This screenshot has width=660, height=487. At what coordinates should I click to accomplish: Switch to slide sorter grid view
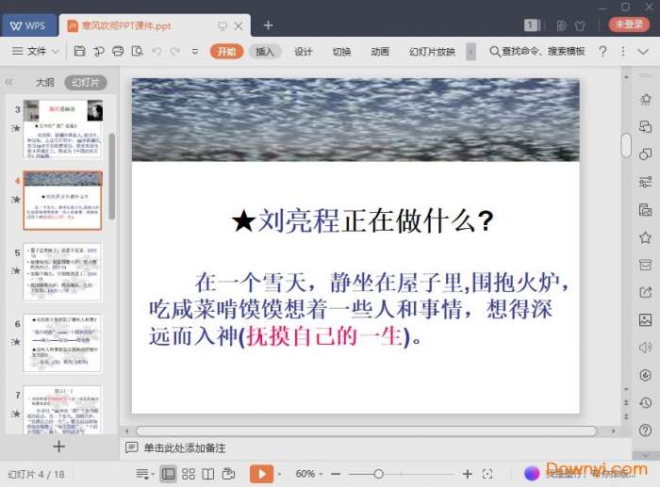[189, 474]
